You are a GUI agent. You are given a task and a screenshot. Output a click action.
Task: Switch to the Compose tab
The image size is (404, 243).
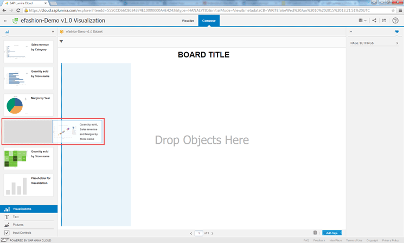209,21
